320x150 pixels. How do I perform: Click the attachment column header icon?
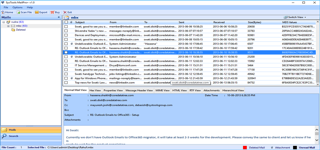pyautogui.click(x=71, y=22)
